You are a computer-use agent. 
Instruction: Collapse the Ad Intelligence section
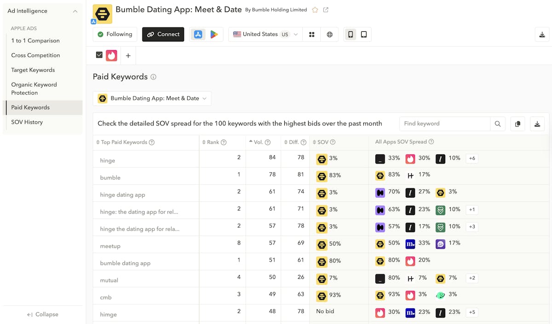click(75, 11)
